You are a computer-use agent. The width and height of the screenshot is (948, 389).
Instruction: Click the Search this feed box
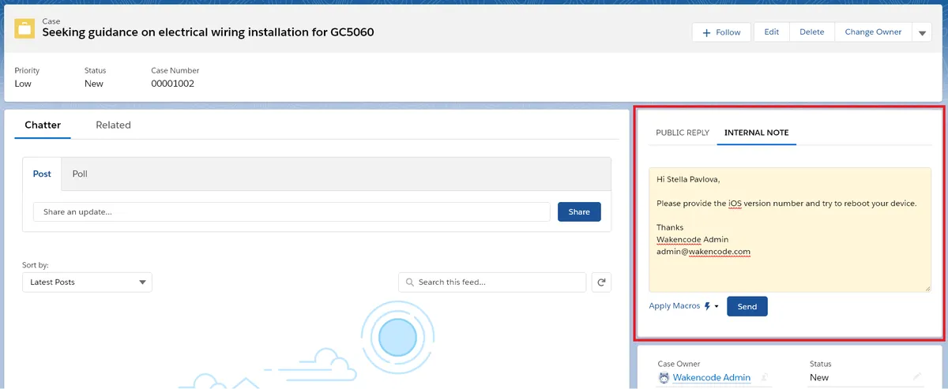pyautogui.click(x=492, y=282)
